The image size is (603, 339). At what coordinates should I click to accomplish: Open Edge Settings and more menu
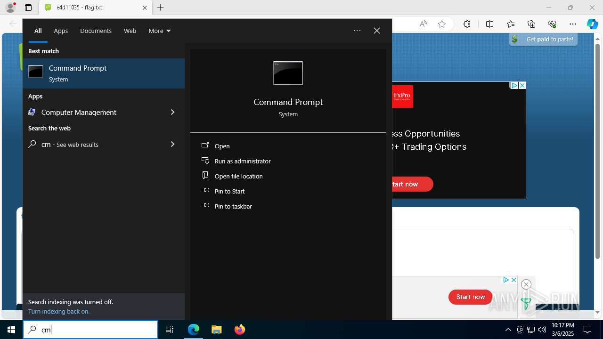pyautogui.click(x=573, y=24)
